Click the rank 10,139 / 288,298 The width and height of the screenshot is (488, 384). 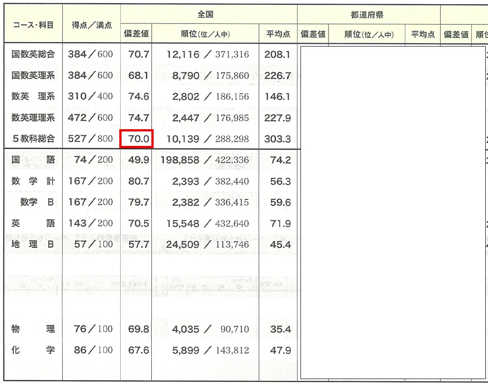pyautogui.click(x=207, y=139)
